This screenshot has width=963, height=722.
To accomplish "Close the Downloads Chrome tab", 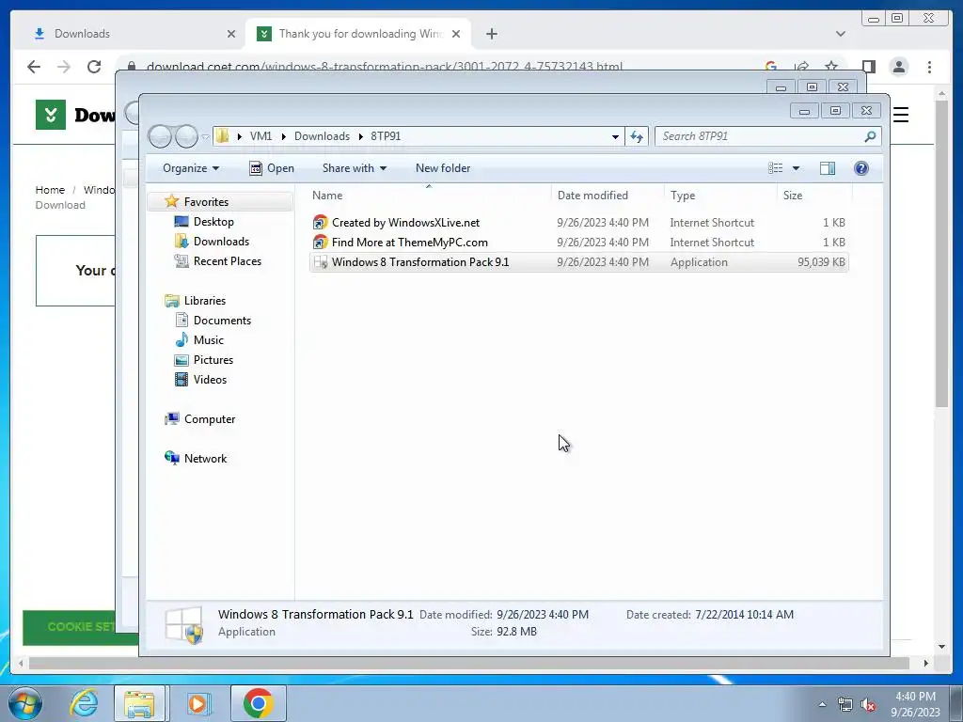I will [x=231, y=34].
